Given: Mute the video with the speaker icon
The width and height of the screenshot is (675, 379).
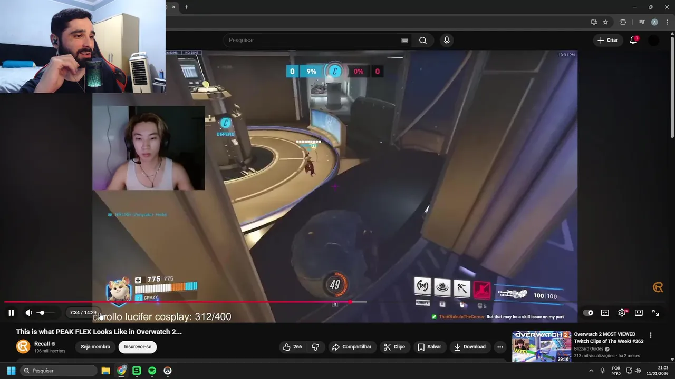Looking at the screenshot, I should coord(28,313).
